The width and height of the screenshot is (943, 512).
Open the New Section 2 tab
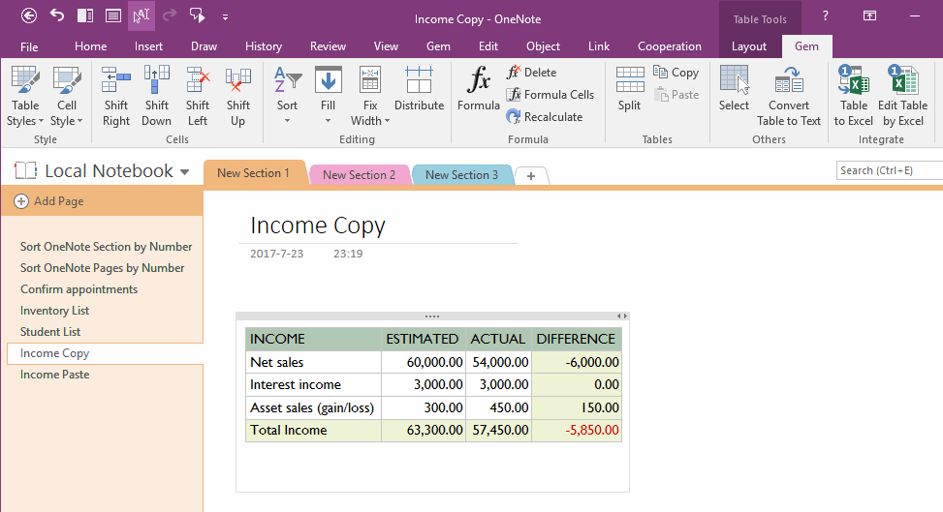click(x=359, y=175)
